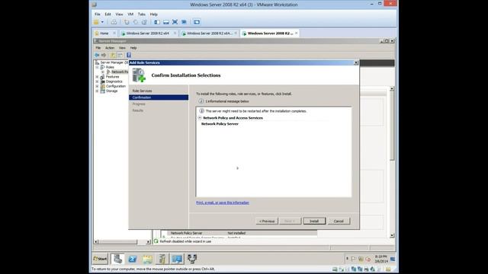The width and height of the screenshot is (488, 274).
Task: Click the taskbar clock showing 8:19 PM
Action: click(381, 259)
